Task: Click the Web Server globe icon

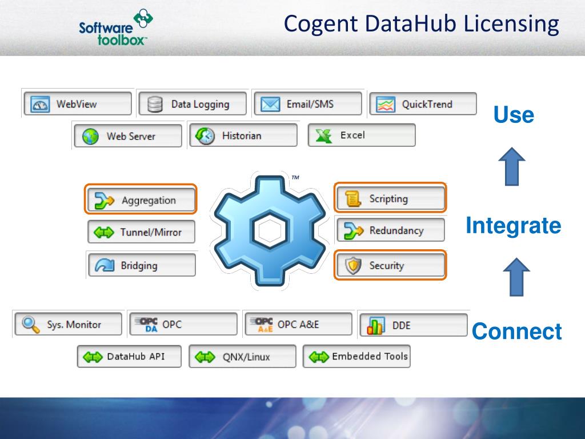Action: tap(90, 136)
